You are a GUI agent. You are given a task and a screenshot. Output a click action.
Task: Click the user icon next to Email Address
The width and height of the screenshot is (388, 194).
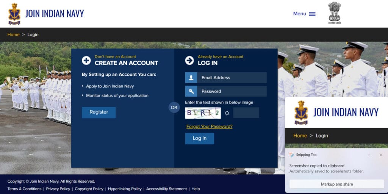click(191, 77)
